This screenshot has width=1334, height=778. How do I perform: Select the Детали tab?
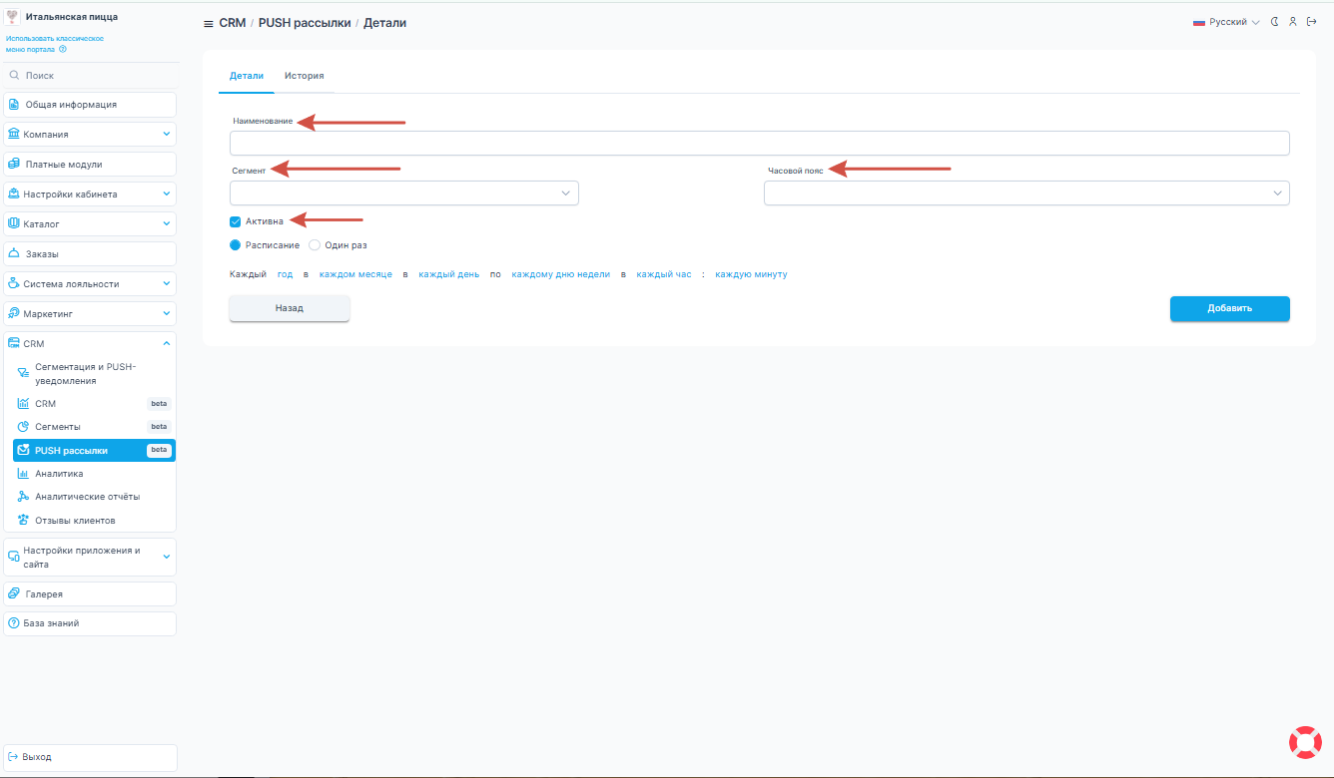[x=247, y=76]
